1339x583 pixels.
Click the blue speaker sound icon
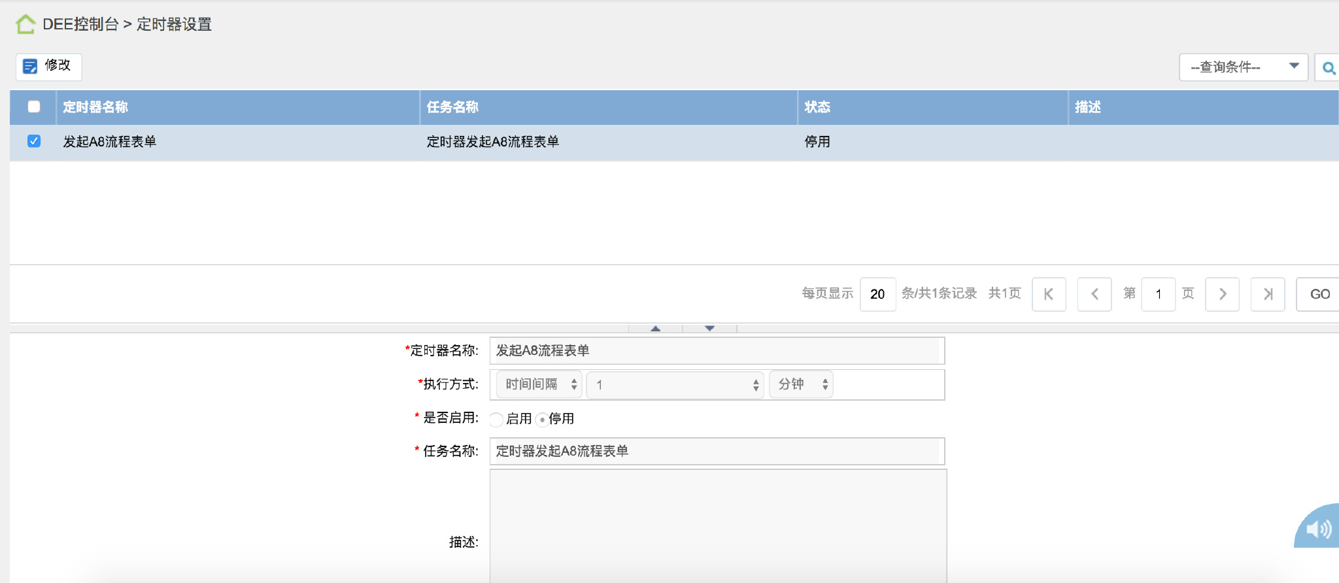click(x=1318, y=528)
